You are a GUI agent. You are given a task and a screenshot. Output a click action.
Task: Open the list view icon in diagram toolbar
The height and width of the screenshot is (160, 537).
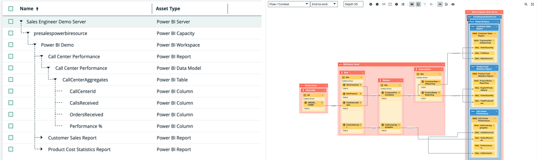click(x=403, y=4)
